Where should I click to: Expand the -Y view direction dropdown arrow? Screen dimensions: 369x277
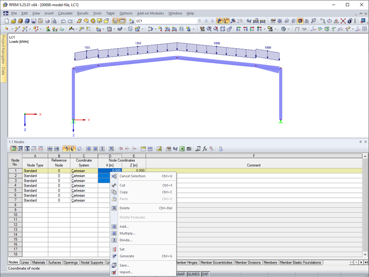pyautogui.click(x=265, y=29)
